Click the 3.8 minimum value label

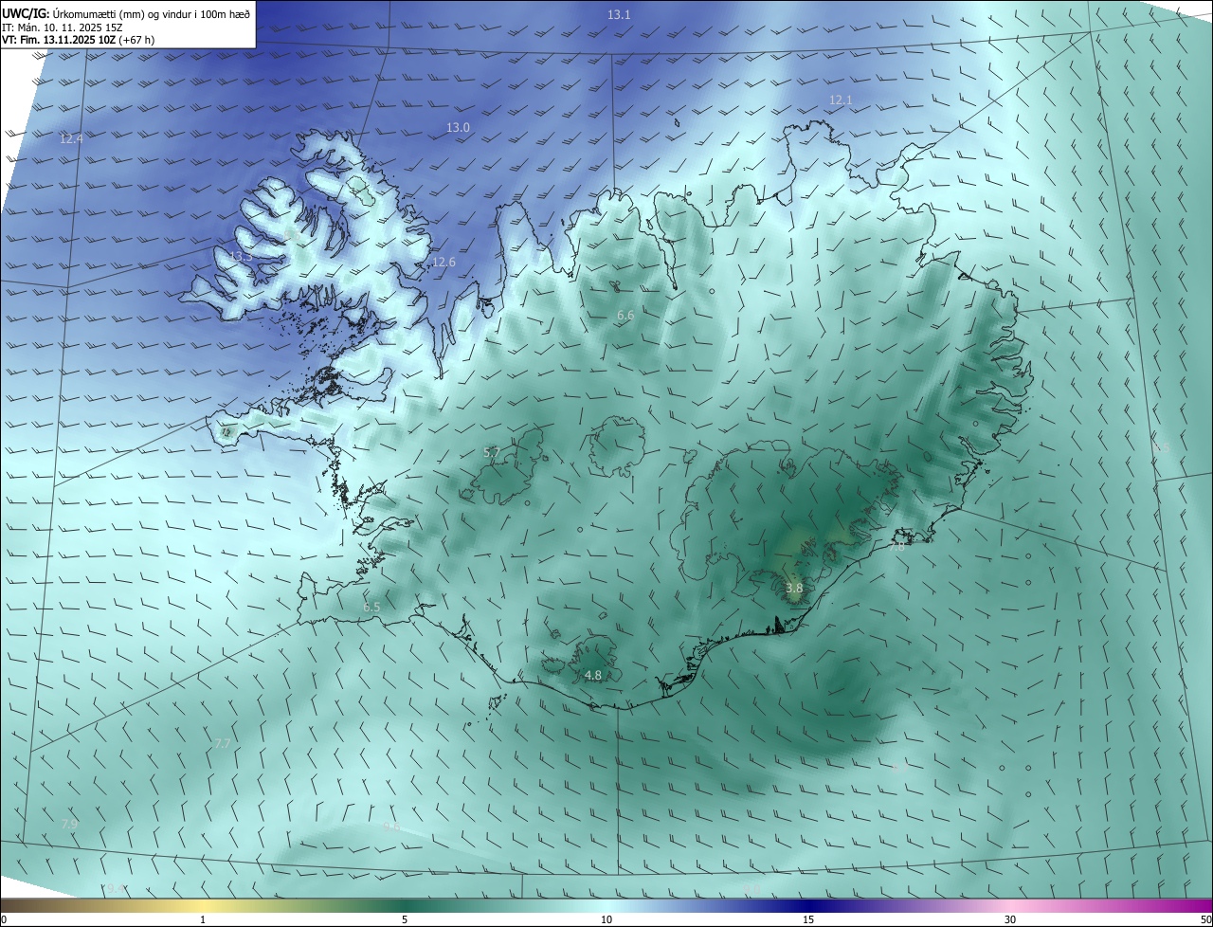794,588
